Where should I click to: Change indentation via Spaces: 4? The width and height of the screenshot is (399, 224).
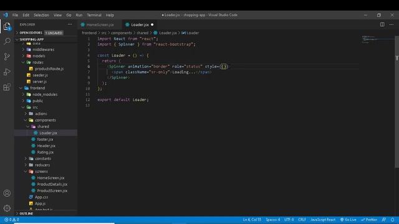point(273,220)
